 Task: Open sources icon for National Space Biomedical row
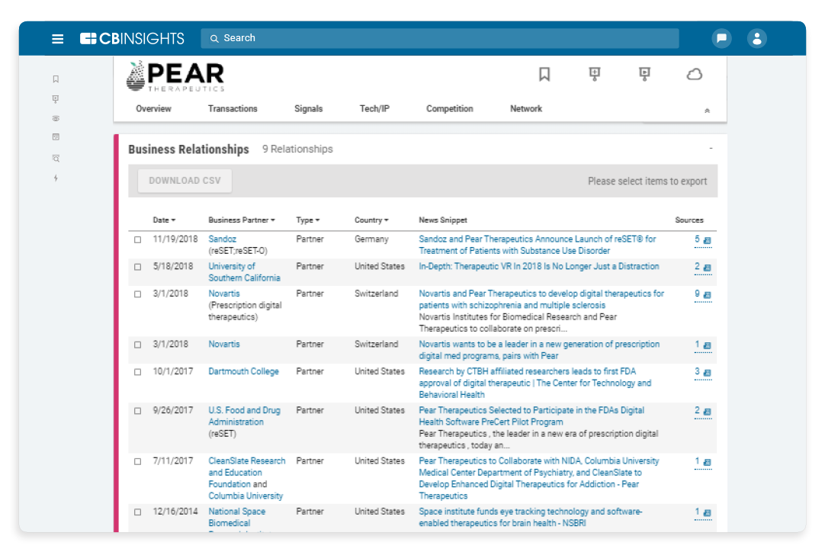(708, 512)
